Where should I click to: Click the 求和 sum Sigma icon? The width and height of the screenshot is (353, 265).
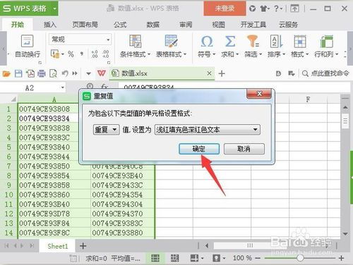pyautogui.click(x=230, y=42)
